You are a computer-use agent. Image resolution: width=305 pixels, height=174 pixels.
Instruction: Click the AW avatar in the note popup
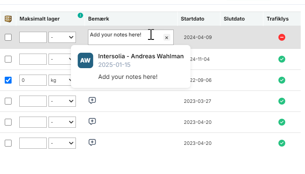85,60
